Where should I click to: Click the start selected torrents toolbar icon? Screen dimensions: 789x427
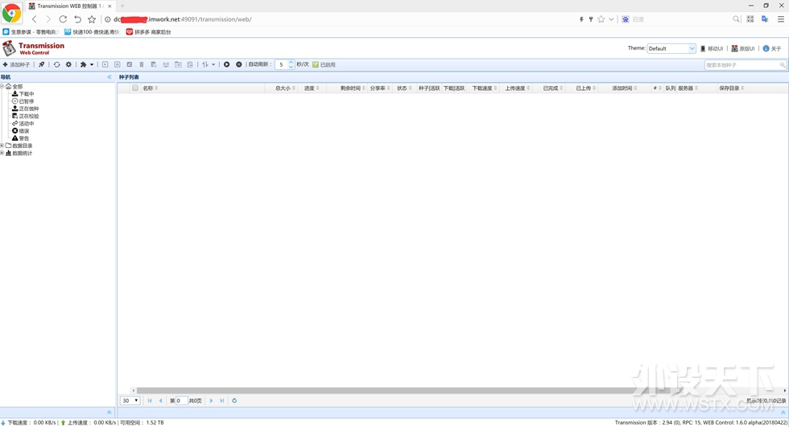pos(105,65)
